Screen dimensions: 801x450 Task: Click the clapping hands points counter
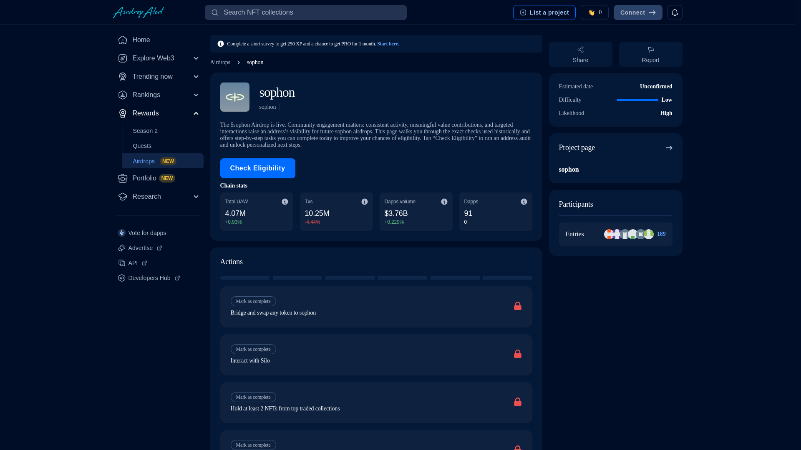tap(594, 12)
